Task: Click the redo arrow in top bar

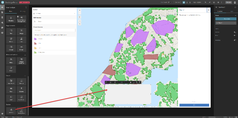Action: (x=210, y=2)
